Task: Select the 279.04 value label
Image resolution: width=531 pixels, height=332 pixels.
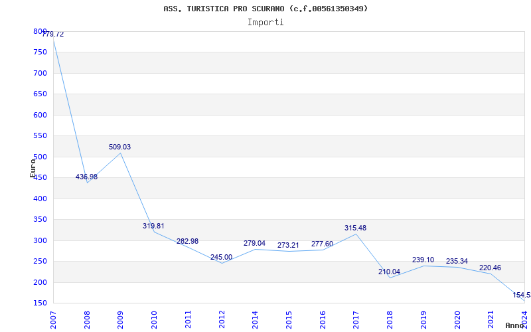Action: click(254, 243)
